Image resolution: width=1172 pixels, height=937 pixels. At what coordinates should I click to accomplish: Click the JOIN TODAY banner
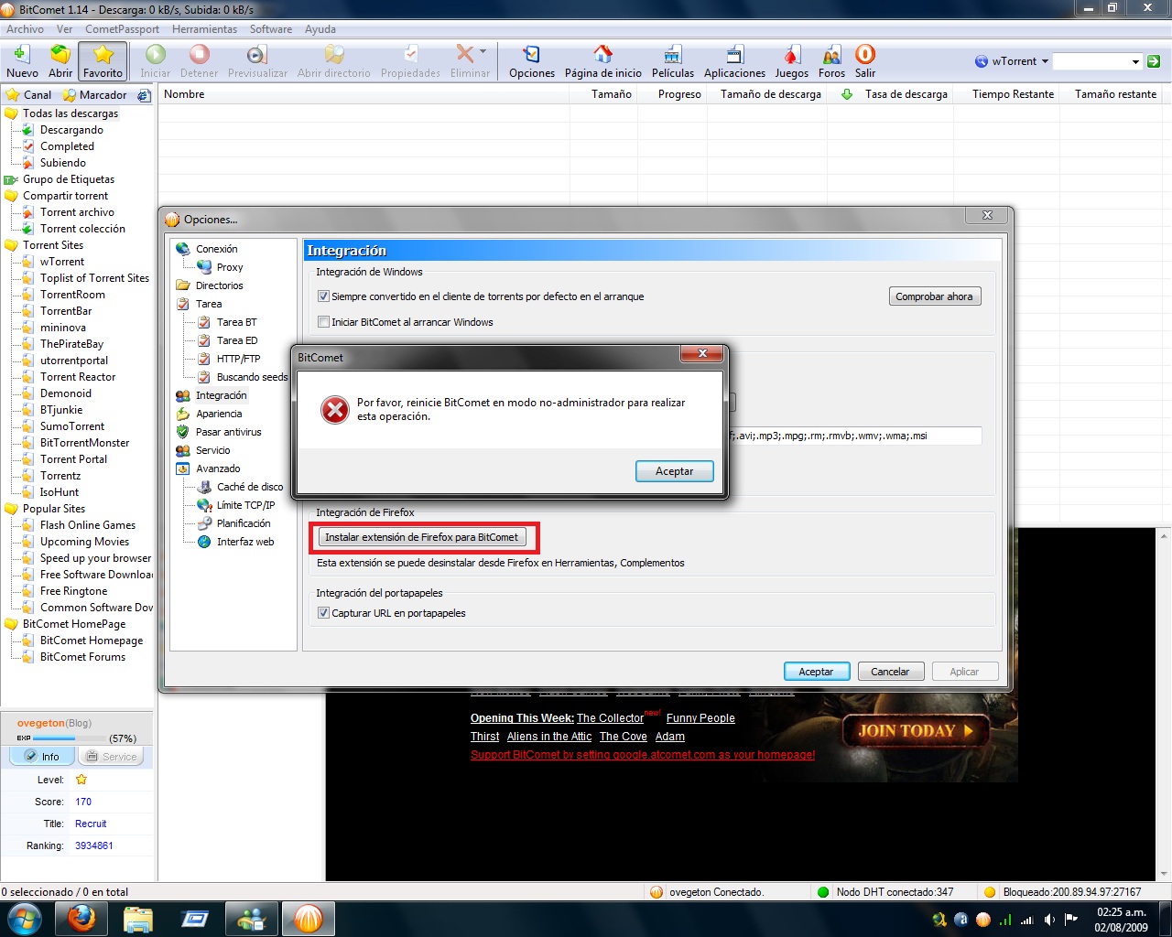click(x=915, y=731)
